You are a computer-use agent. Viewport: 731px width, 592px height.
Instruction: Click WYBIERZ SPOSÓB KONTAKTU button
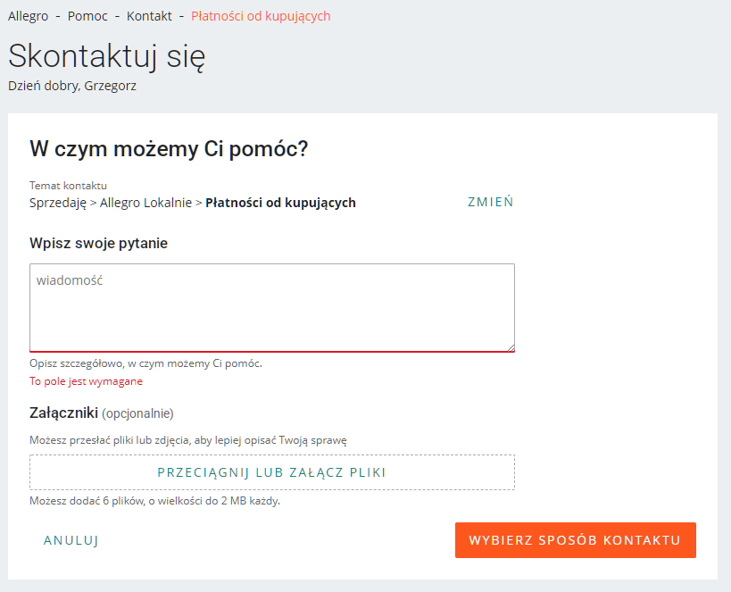point(576,540)
